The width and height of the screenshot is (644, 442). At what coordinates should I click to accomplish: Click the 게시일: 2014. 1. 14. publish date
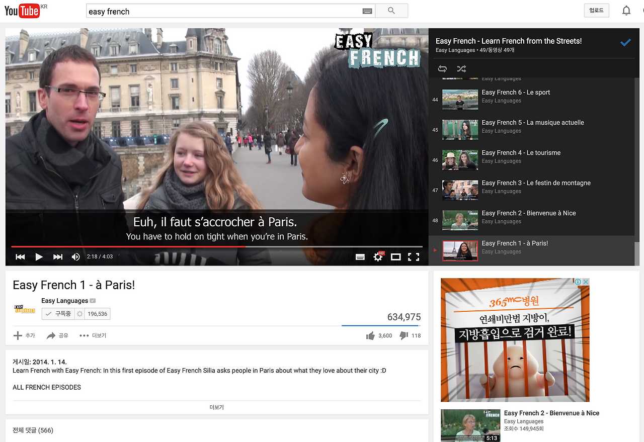(40, 362)
